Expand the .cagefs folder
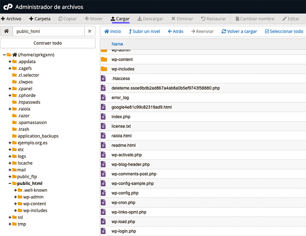306x236 pixels. pyautogui.click(x=10, y=68)
